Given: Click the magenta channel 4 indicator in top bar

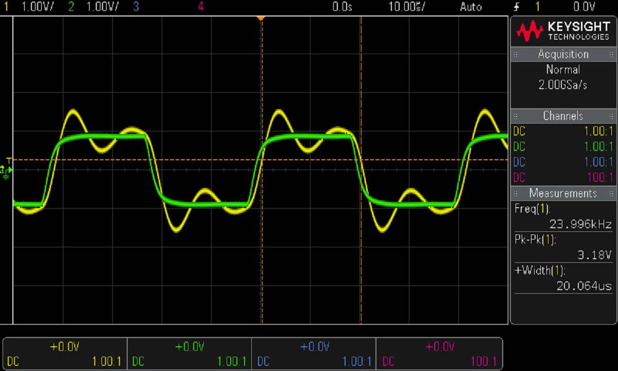Looking at the screenshot, I should point(200,7).
